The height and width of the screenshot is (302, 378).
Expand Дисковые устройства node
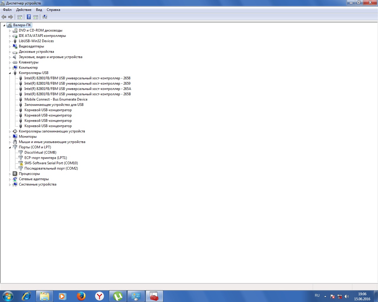pyautogui.click(x=10, y=52)
